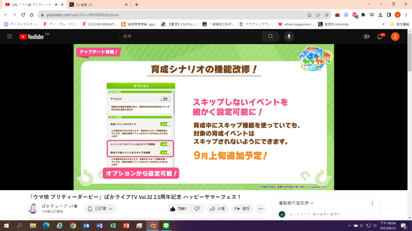Open the 登录到 Intralinks bookmark

click(x=334, y=24)
